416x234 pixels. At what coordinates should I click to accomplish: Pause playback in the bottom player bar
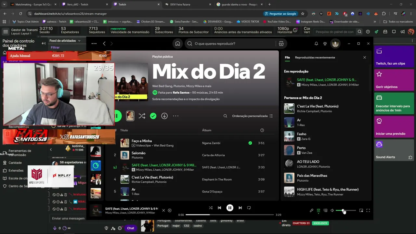230,208
